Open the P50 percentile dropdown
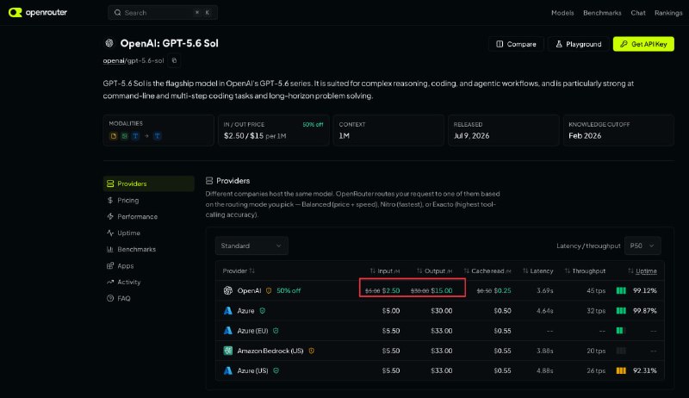This screenshot has height=398, width=689. tap(642, 246)
